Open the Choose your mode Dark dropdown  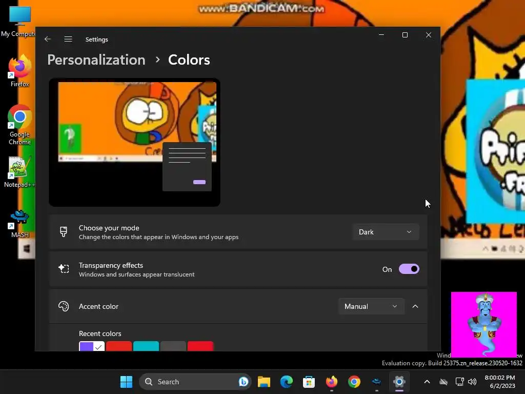tap(386, 232)
